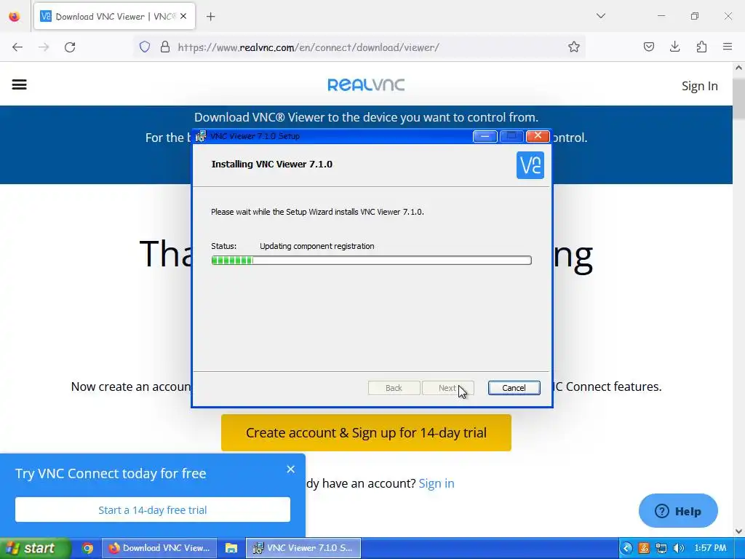Open the network connection tray icon
745x559 pixels.
click(x=661, y=548)
